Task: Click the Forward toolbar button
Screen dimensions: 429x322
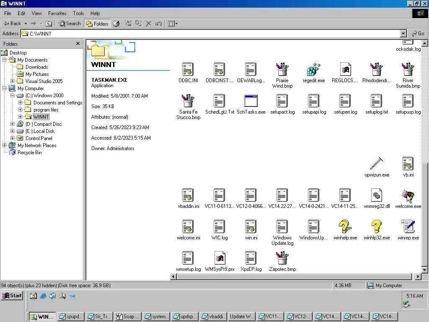Action: pyautogui.click(x=34, y=23)
